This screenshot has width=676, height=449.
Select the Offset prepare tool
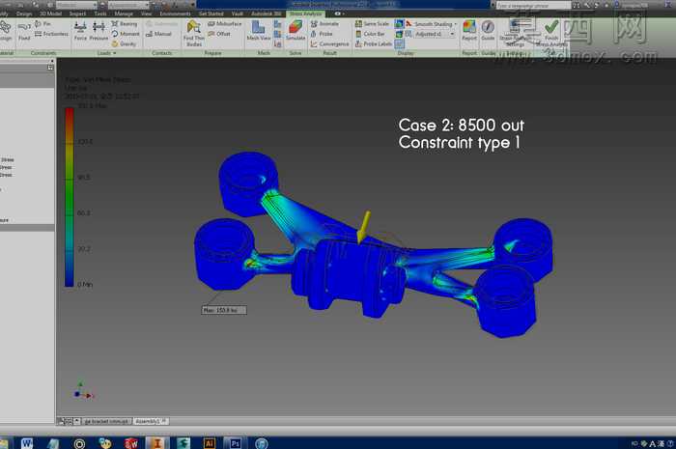point(219,34)
